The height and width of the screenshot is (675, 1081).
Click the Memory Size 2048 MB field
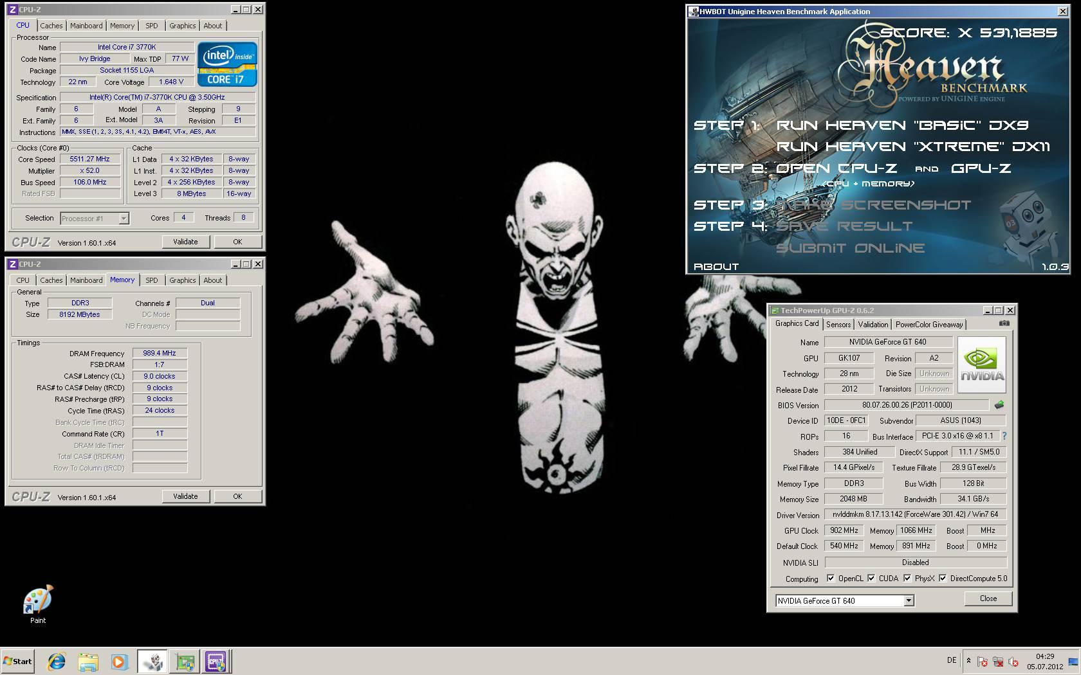853,499
